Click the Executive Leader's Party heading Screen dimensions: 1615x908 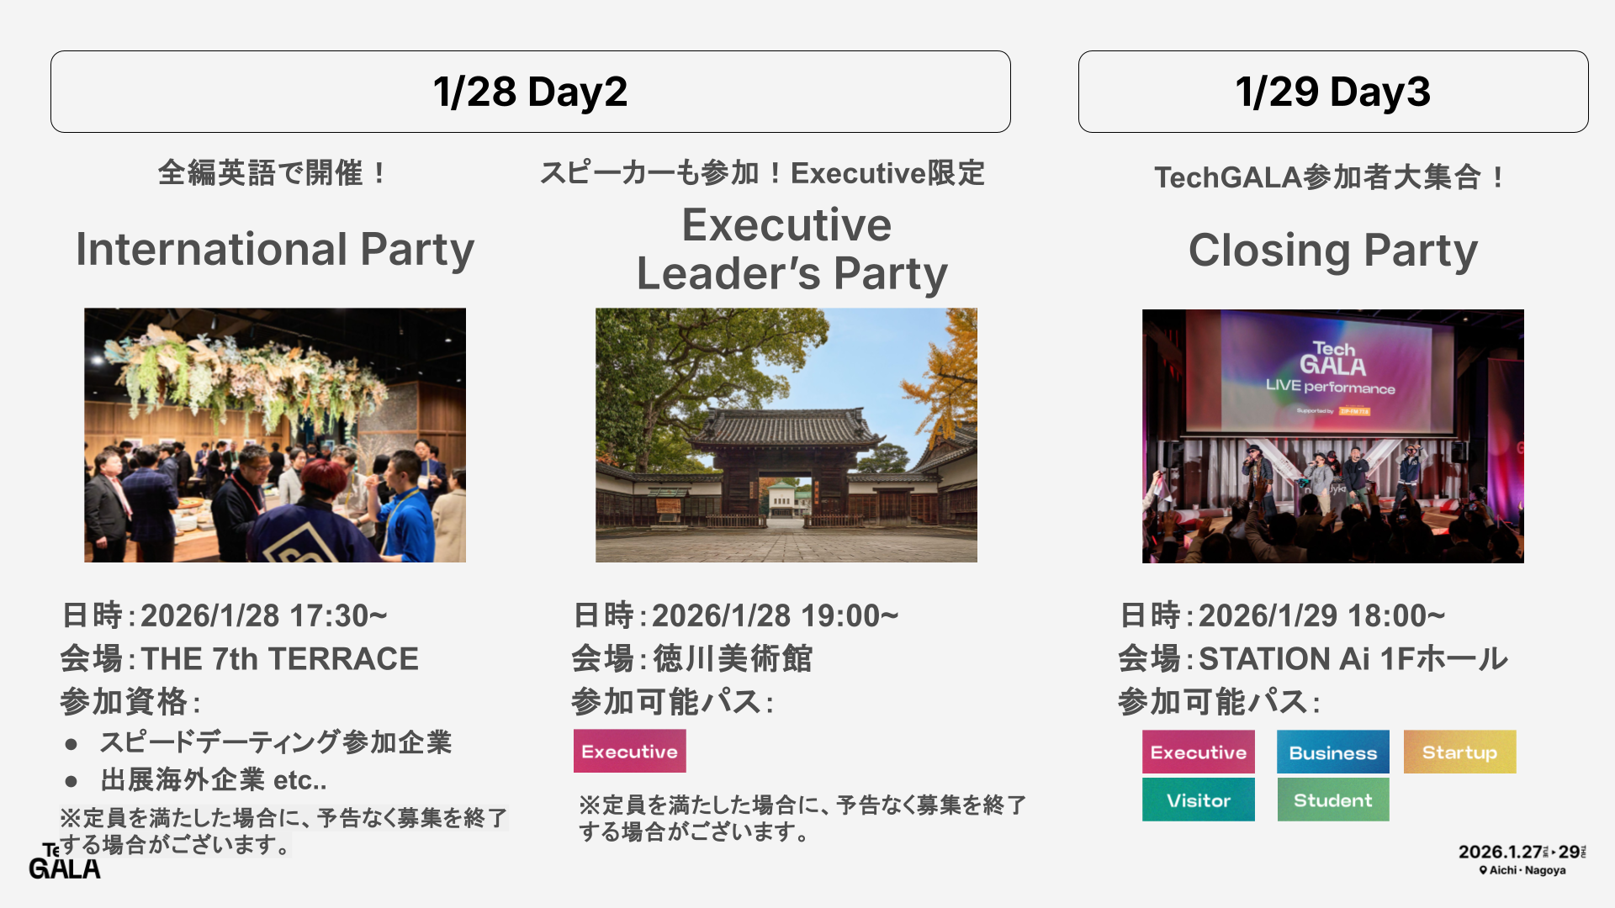[791, 249]
